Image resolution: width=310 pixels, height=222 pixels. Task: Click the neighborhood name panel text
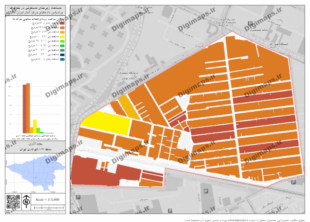click(x=36, y=147)
